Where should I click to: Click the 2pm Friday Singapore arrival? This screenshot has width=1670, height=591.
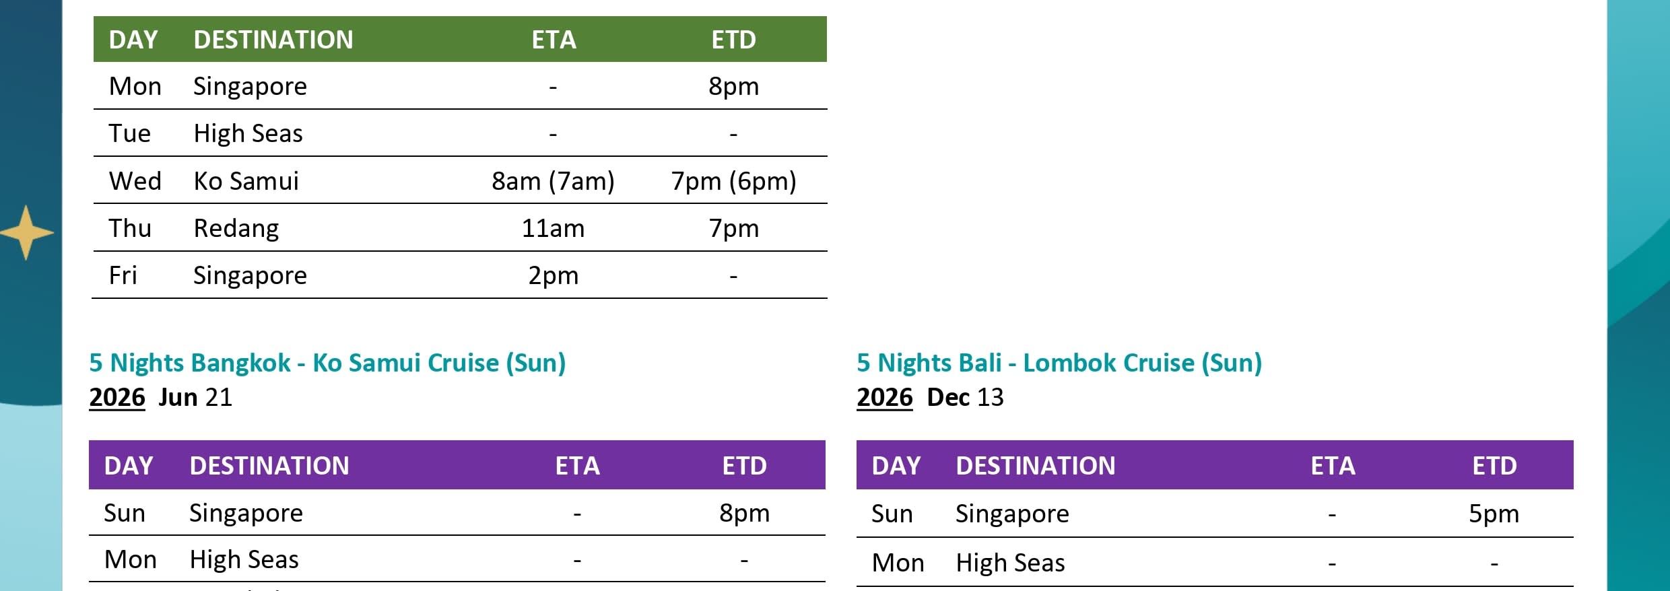pyautogui.click(x=553, y=275)
